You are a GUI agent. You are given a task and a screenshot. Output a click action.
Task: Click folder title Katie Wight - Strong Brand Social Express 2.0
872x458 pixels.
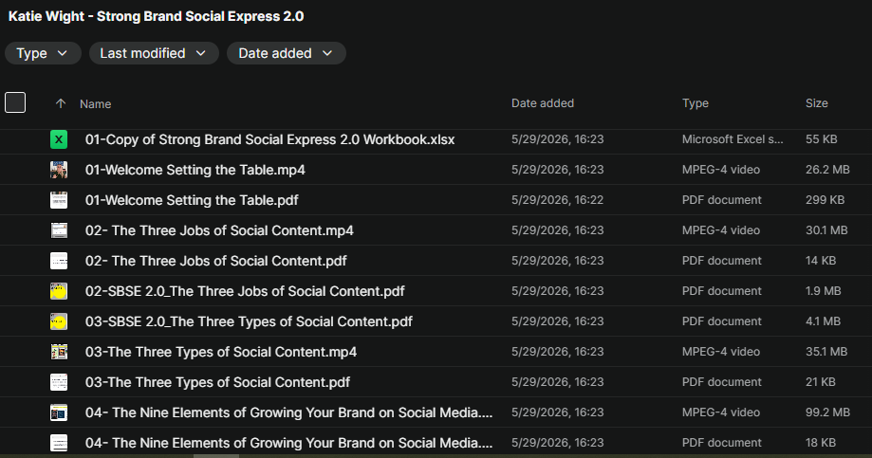click(156, 16)
